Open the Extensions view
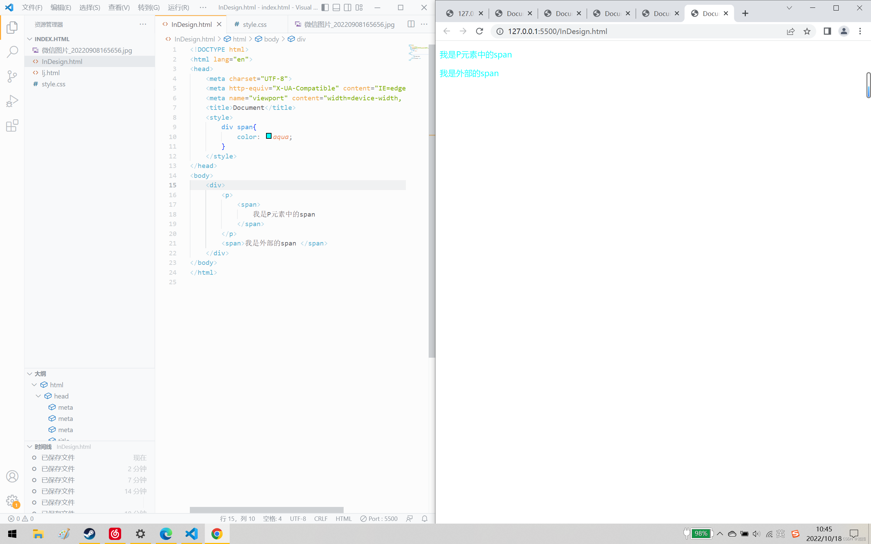Image resolution: width=871 pixels, height=544 pixels. (x=12, y=125)
